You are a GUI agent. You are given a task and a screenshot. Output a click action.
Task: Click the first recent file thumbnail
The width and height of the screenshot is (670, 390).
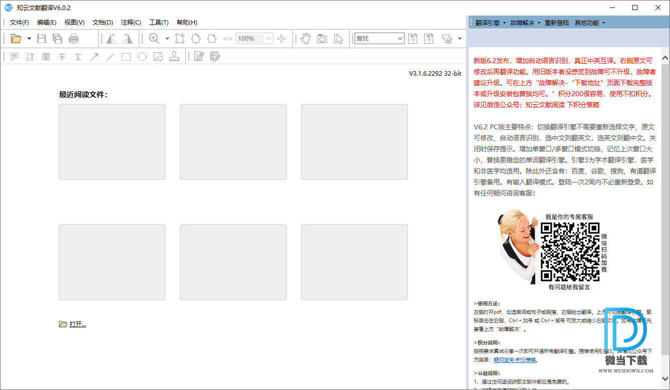coord(112,142)
